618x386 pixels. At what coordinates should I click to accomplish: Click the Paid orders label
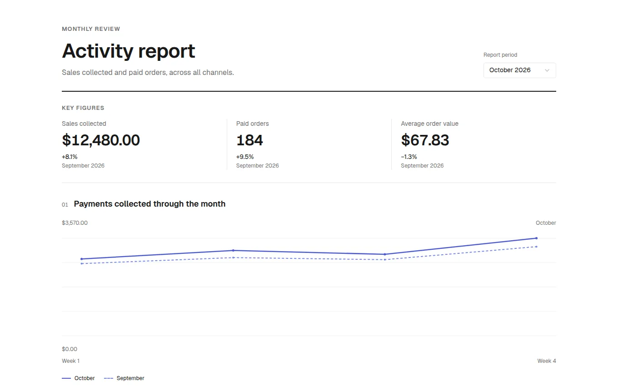pos(253,124)
